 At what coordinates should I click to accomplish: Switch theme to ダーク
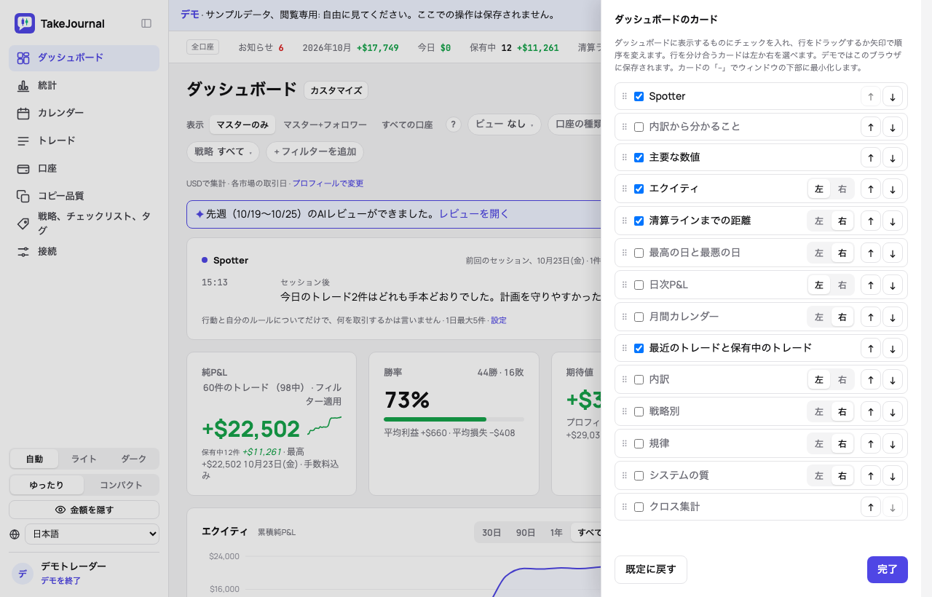133,459
